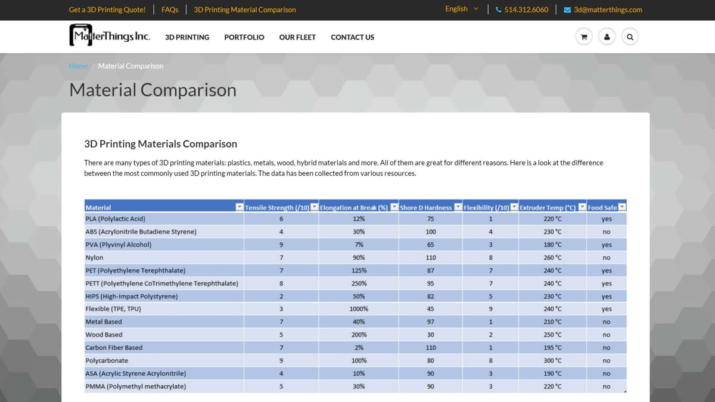Click the 1000% elongation value
The height and width of the screenshot is (402, 715).
[x=359, y=309]
